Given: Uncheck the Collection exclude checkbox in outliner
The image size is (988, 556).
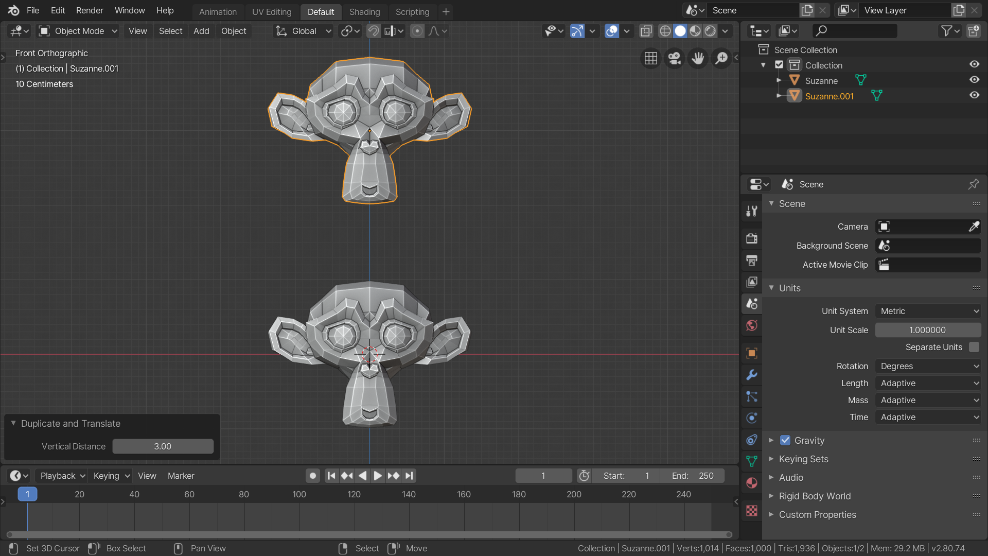Looking at the screenshot, I should tap(779, 65).
